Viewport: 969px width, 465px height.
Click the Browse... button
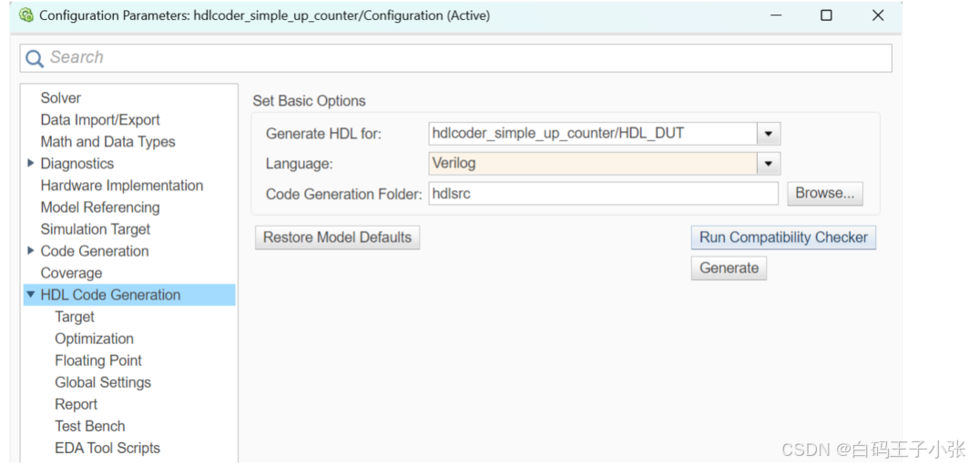(x=824, y=193)
